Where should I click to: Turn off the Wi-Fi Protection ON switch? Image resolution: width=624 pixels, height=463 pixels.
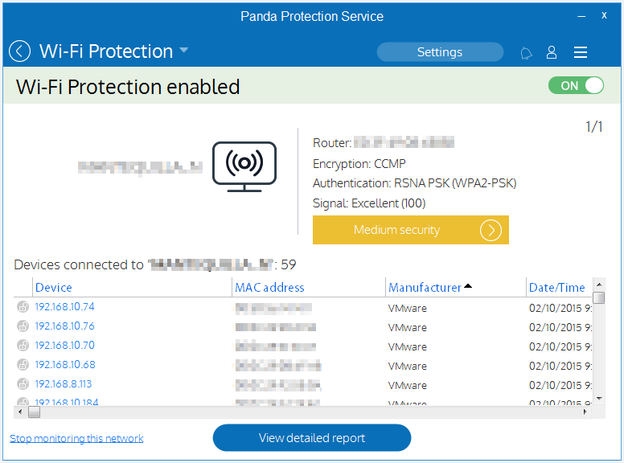coord(576,85)
